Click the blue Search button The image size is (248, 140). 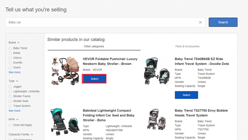coord(223,22)
